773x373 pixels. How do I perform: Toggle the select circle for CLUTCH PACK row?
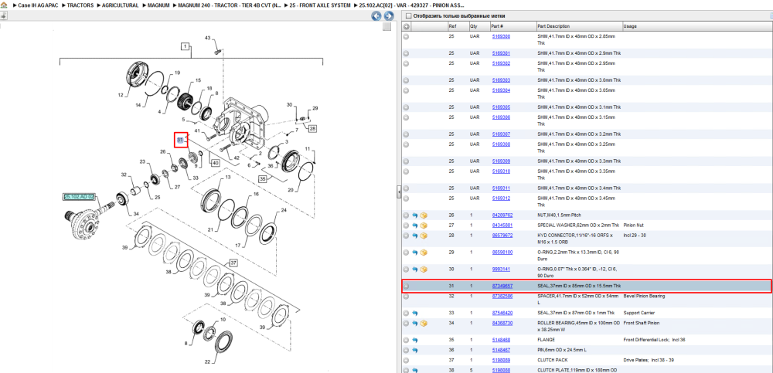point(407,360)
